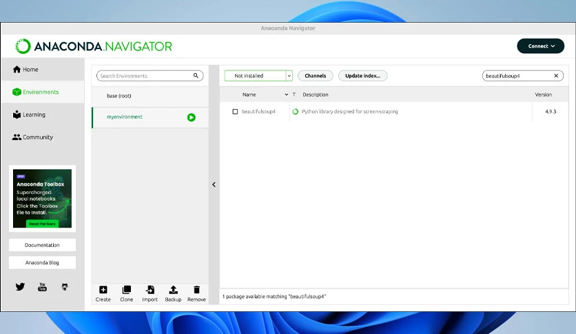This screenshot has width=576, height=334.
Task: Click the Version column header
Action: click(x=544, y=95)
